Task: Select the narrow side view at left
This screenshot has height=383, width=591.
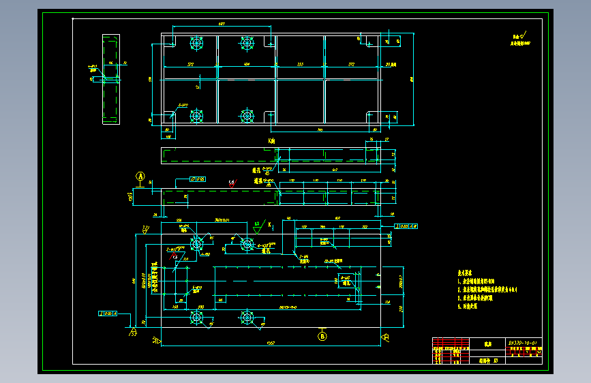Action: 111,80
